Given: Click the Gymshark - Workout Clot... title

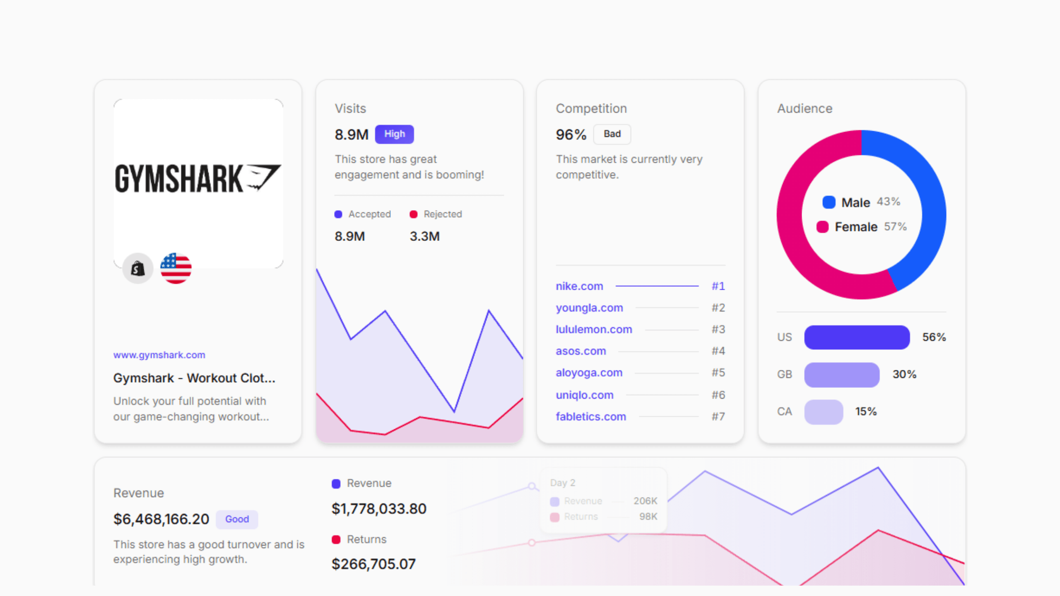Looking at the screenshot, I should pos(194,378).
